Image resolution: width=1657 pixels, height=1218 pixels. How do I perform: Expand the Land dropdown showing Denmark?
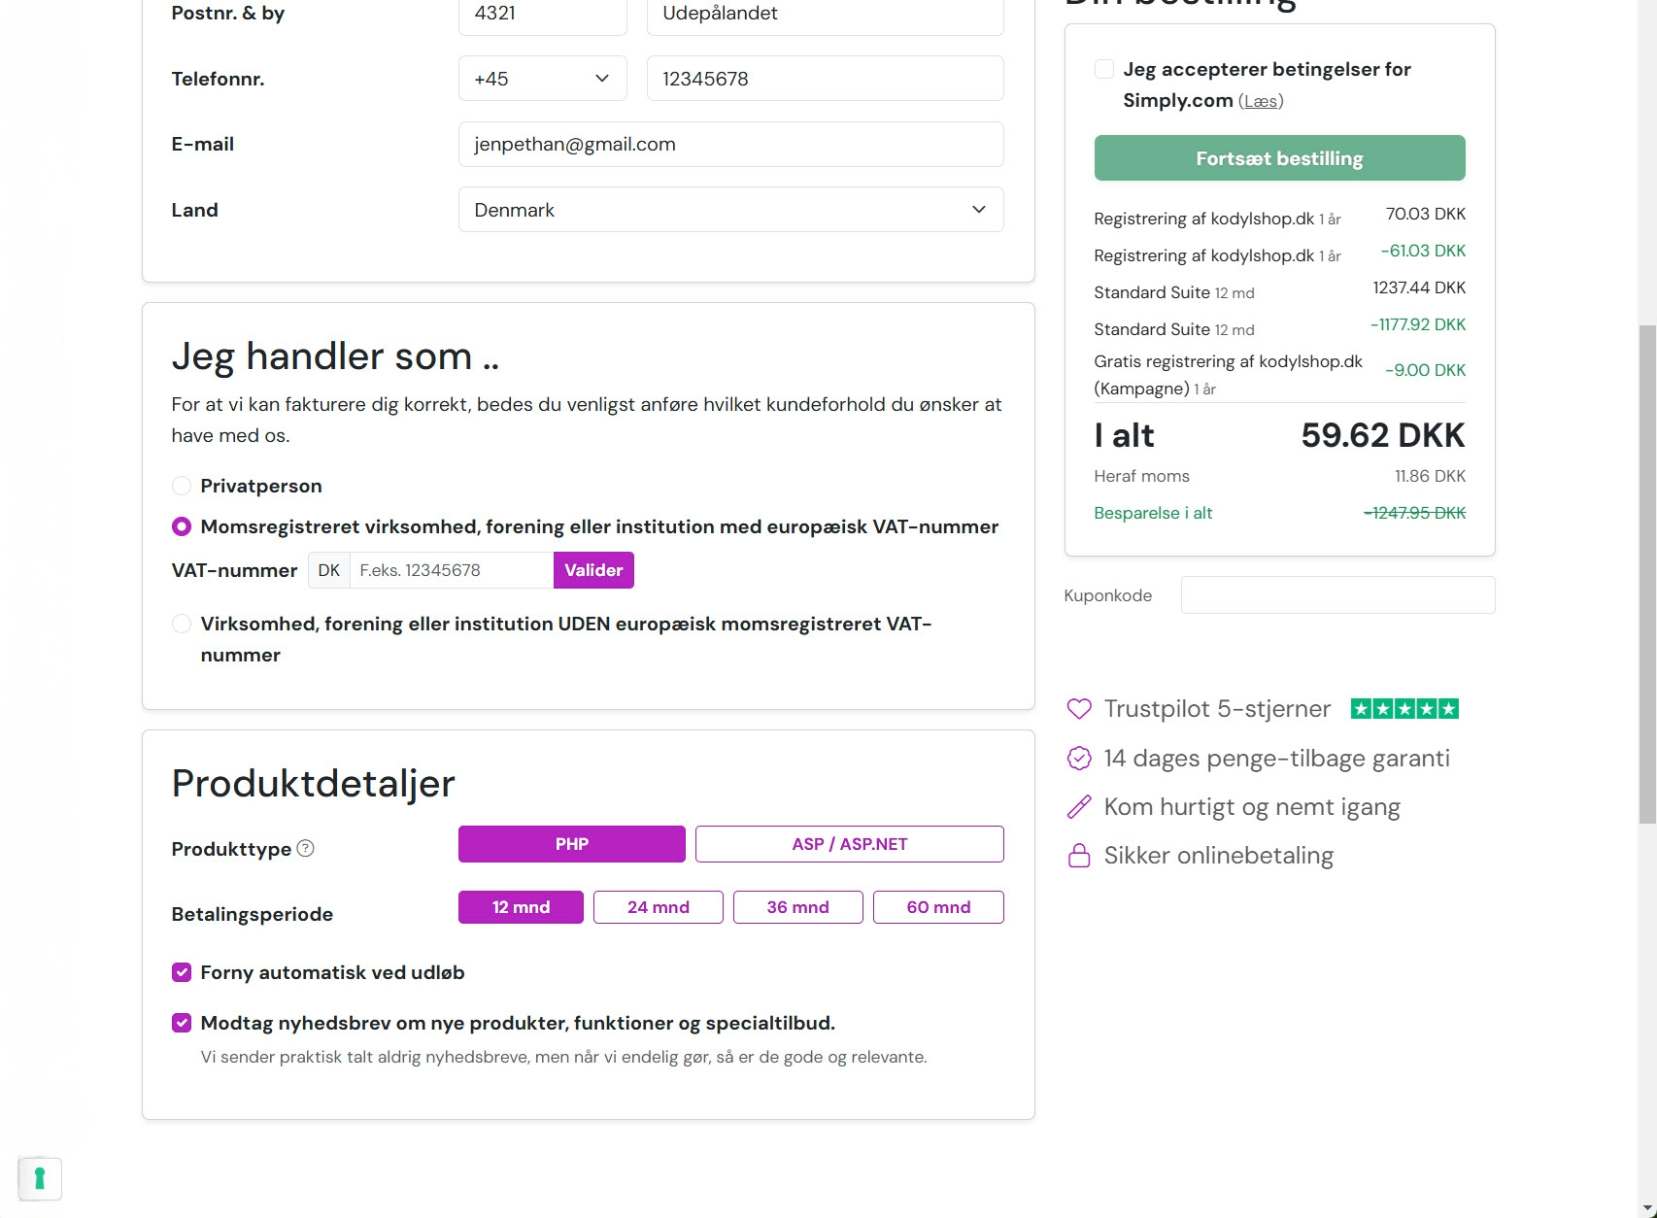coord(730,210)
